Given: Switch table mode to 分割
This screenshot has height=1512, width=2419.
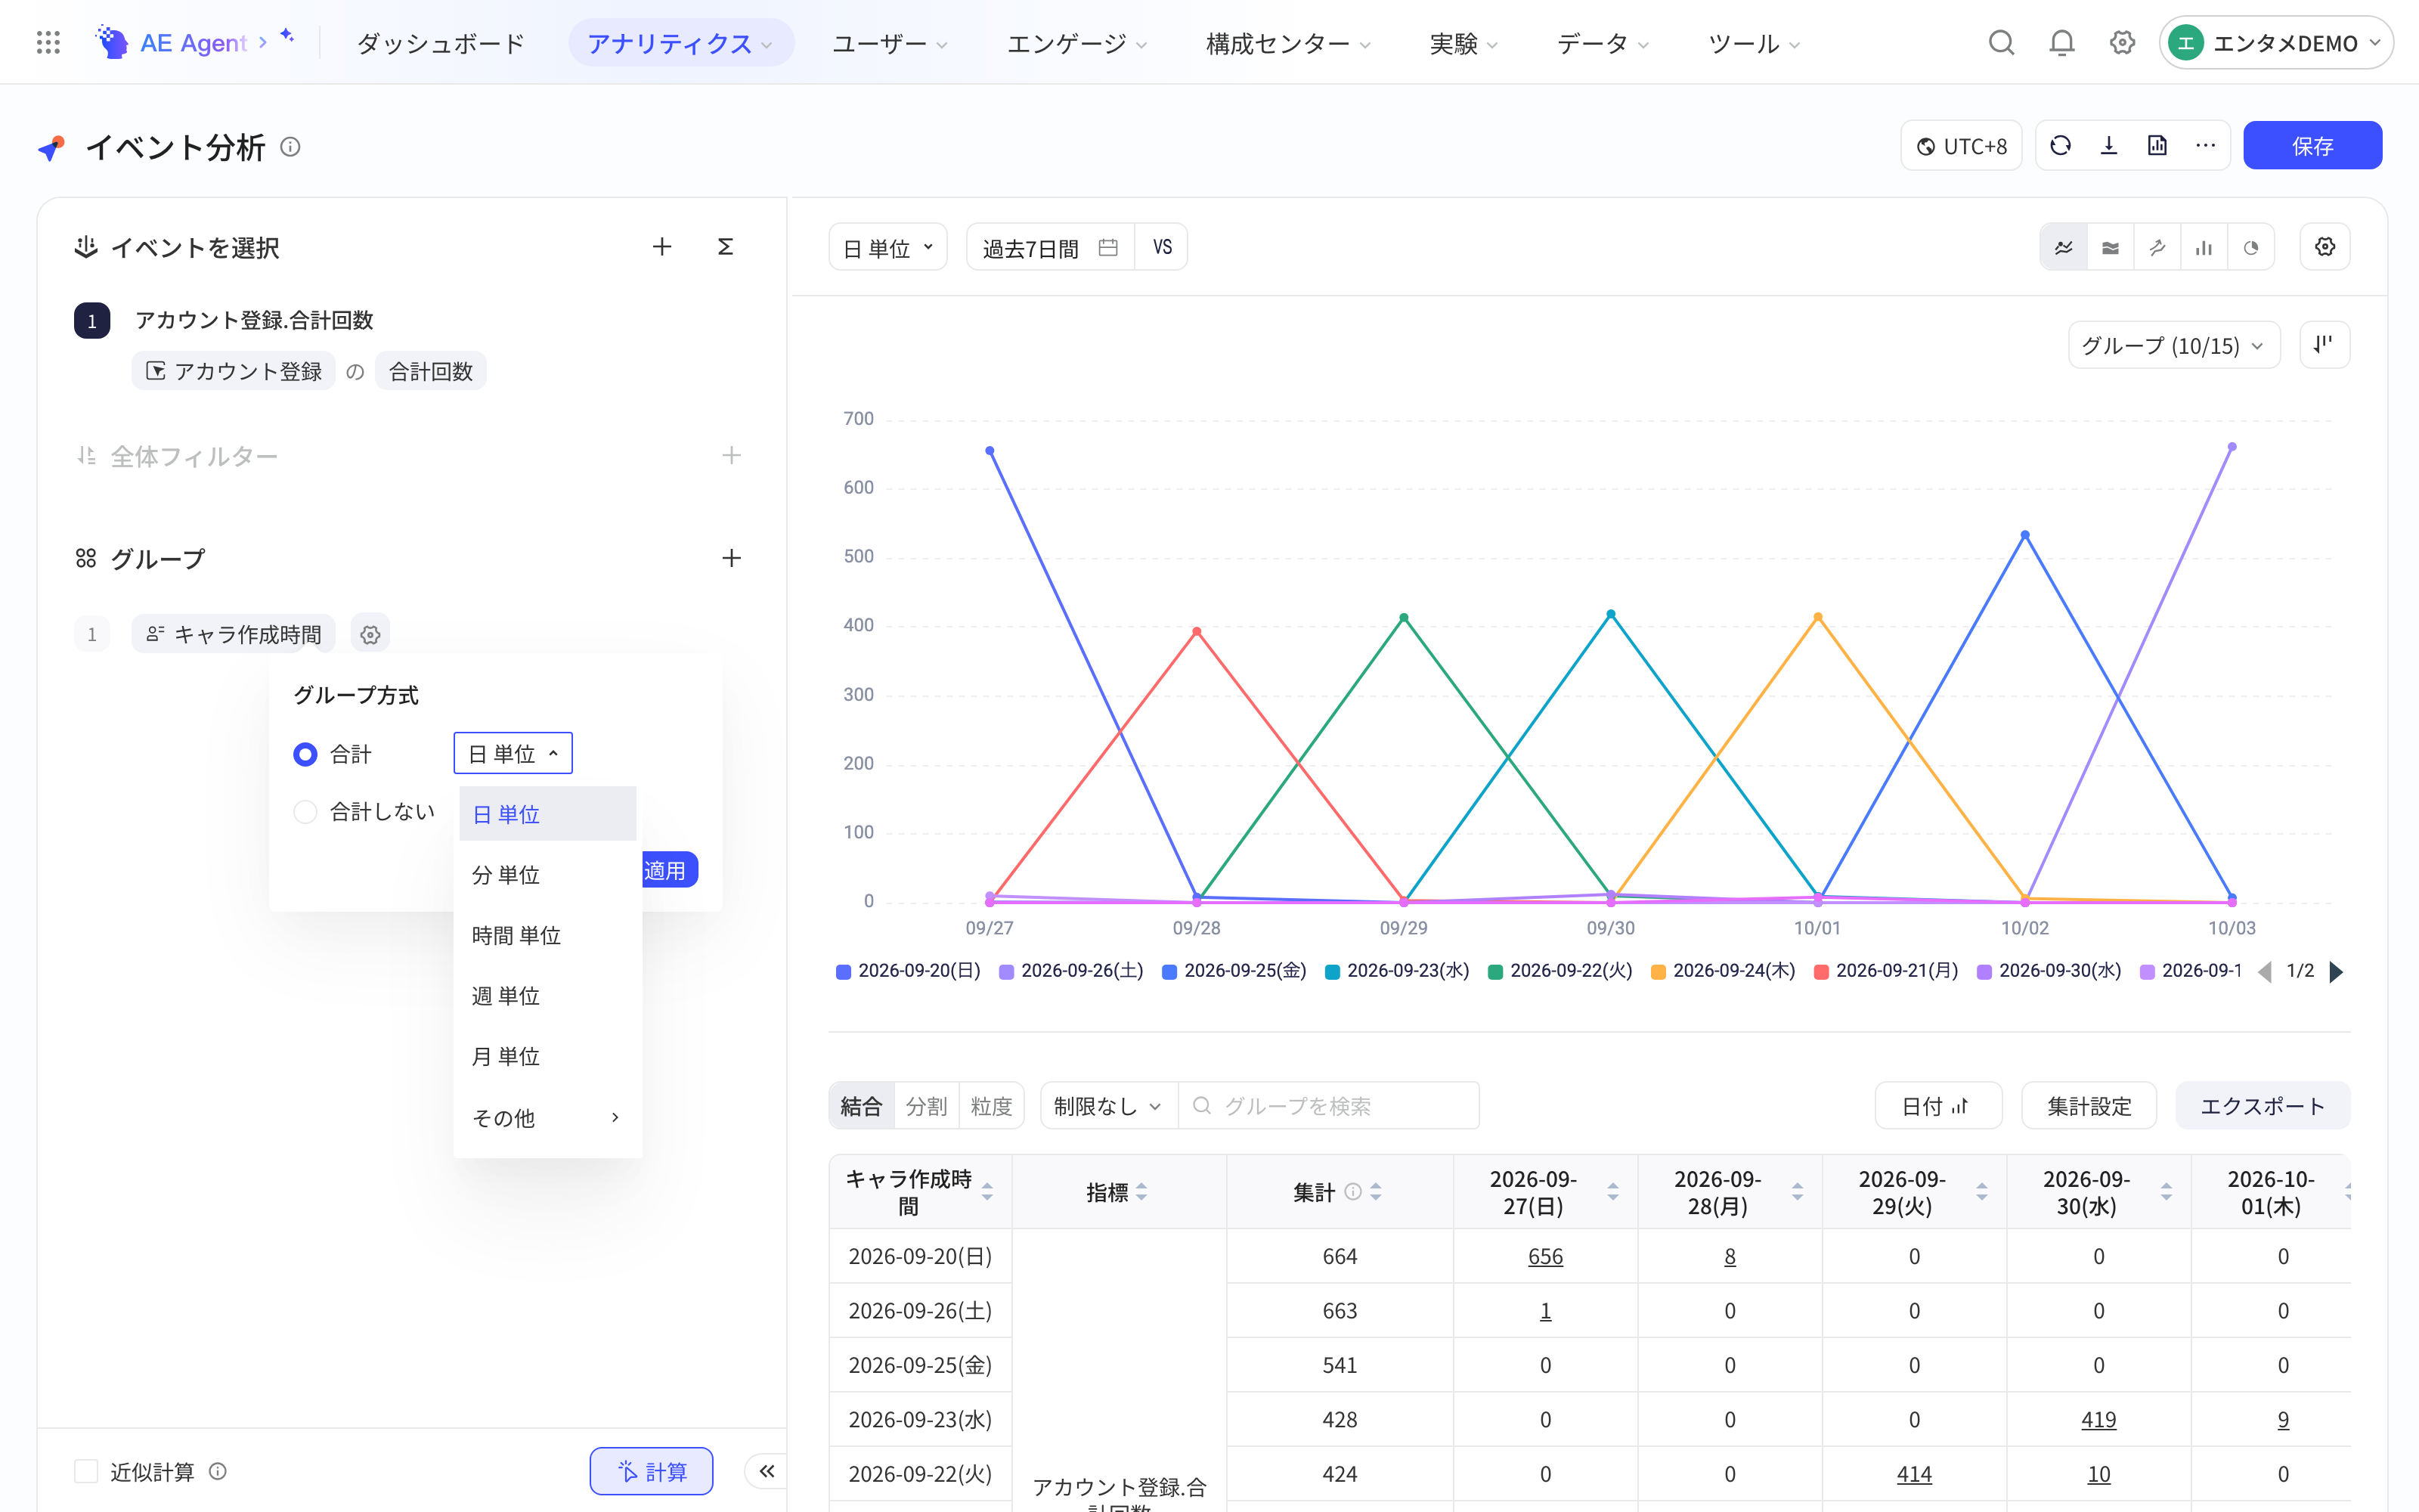Looking at the screenshot, I should coord(925,1106).
